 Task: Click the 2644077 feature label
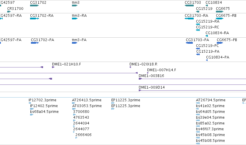click(x=81, y=129)
